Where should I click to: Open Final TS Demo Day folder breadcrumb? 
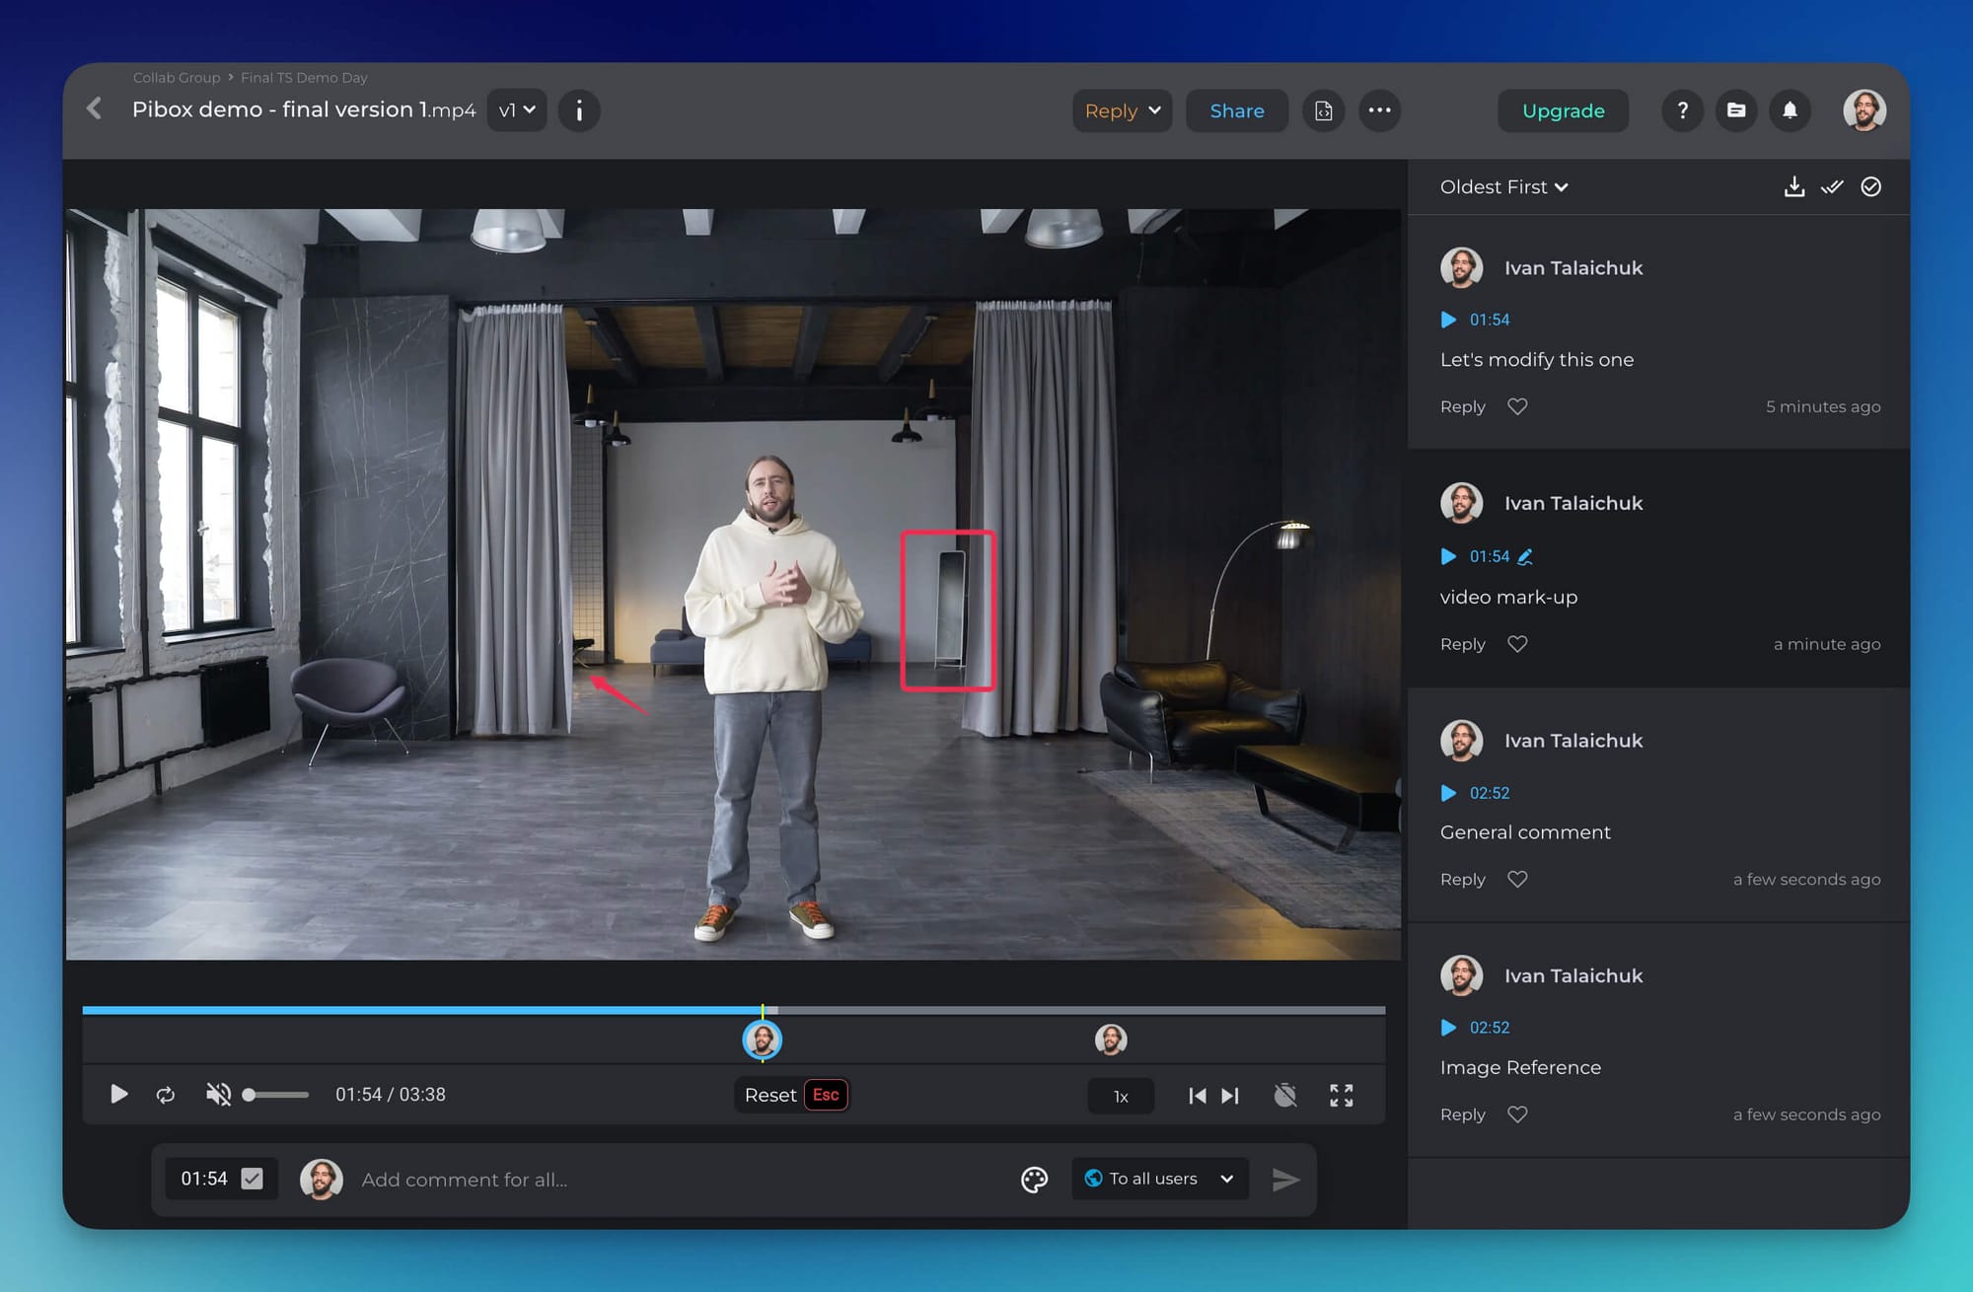click(x=304, y=77)
